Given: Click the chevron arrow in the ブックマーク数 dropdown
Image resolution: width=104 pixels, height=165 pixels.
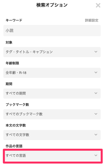Looking at the screenshot, I should 96,114.
